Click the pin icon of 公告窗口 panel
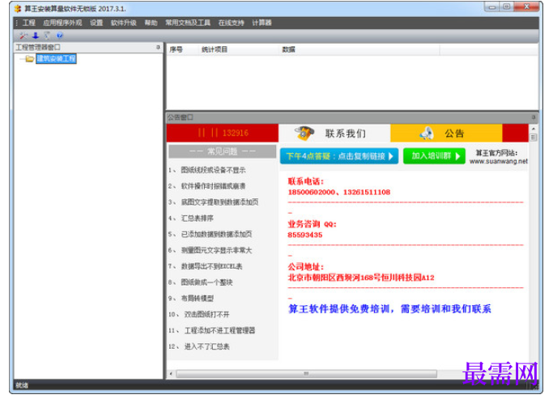 [534, 117]
